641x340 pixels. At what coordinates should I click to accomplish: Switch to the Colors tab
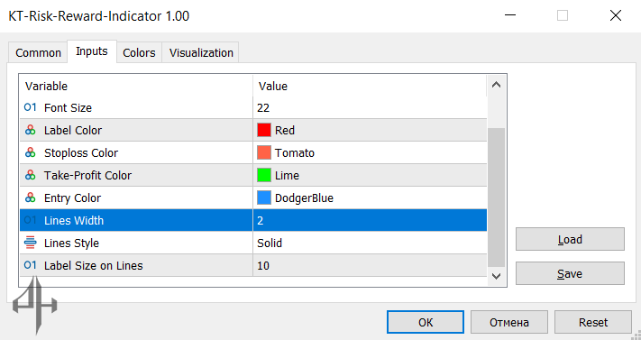tap(139, 53)
